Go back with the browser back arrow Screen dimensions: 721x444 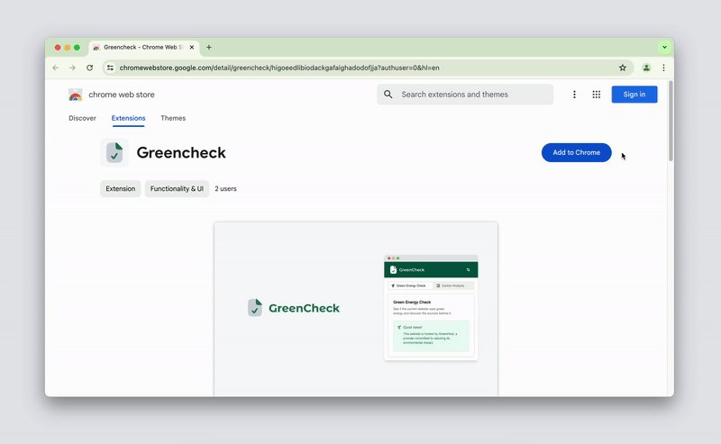56,68
